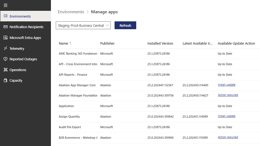Click Abakion publisher in B2B Ecommerce row
The image size is (260, 146).
106,138
